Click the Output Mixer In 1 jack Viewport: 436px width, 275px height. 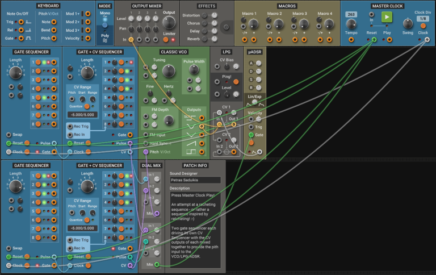coord(131,40)
